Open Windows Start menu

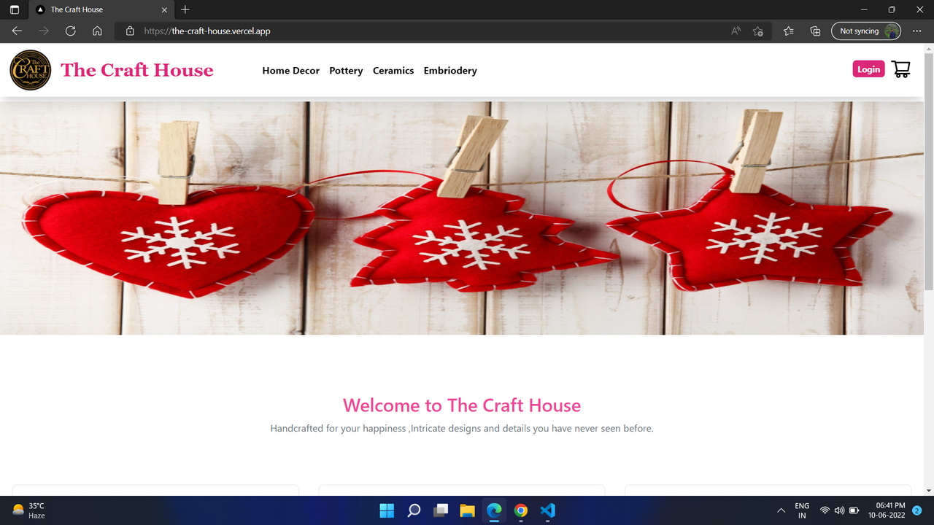387,510
